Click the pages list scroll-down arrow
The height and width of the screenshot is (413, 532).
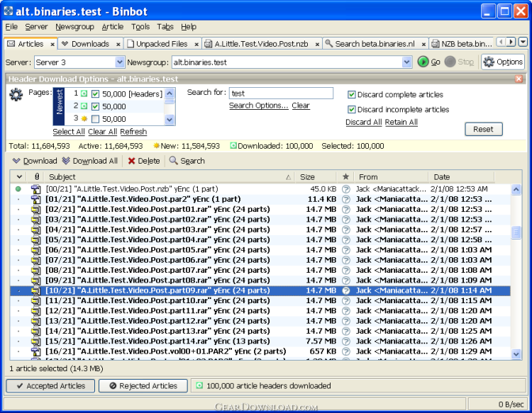(170, 119)
